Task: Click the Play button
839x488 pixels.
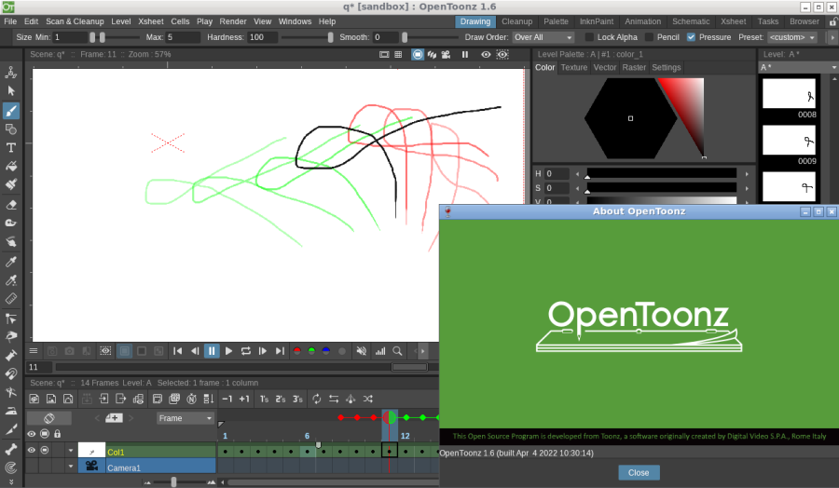Action: tap(228, 351)
